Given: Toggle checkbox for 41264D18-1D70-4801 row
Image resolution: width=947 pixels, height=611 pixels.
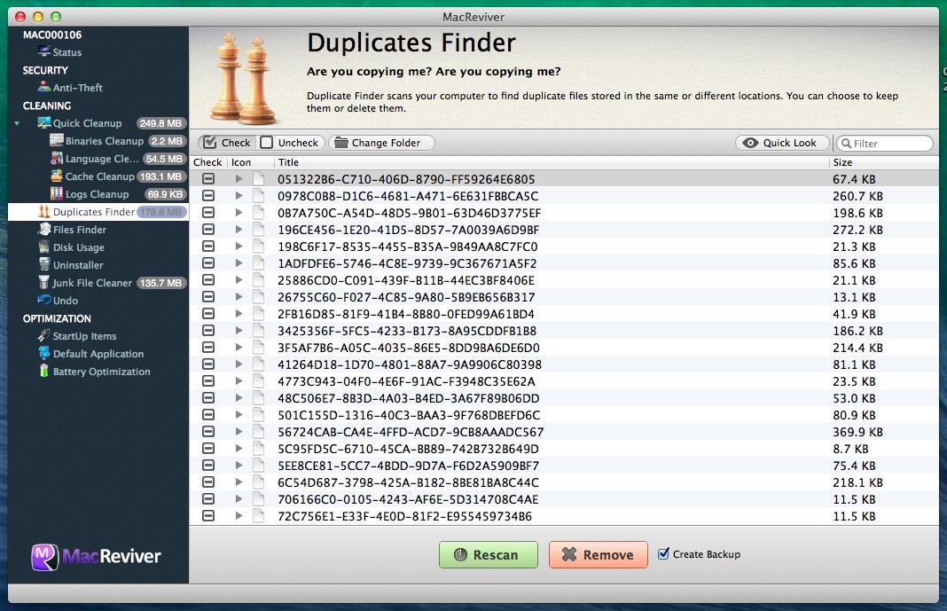Looking at the screenshot, I should click(x=208, y=364).
